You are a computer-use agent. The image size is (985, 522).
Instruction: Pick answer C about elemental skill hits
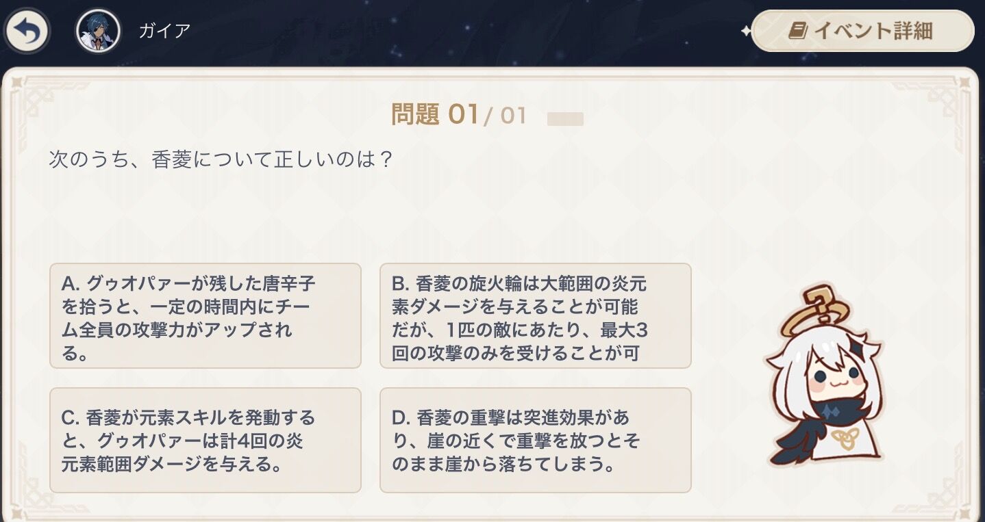click(x=205, y=440)
